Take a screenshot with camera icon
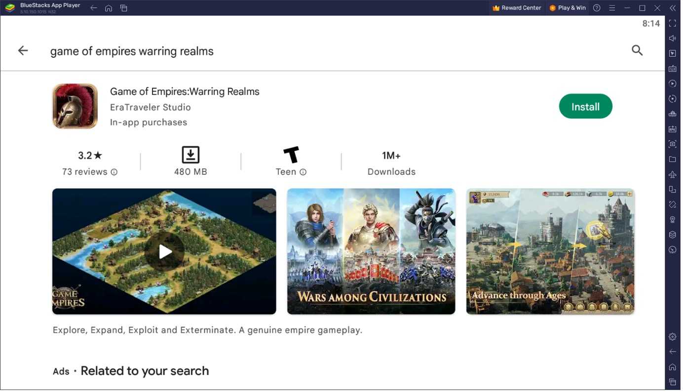683x392 pixels. 672,144
